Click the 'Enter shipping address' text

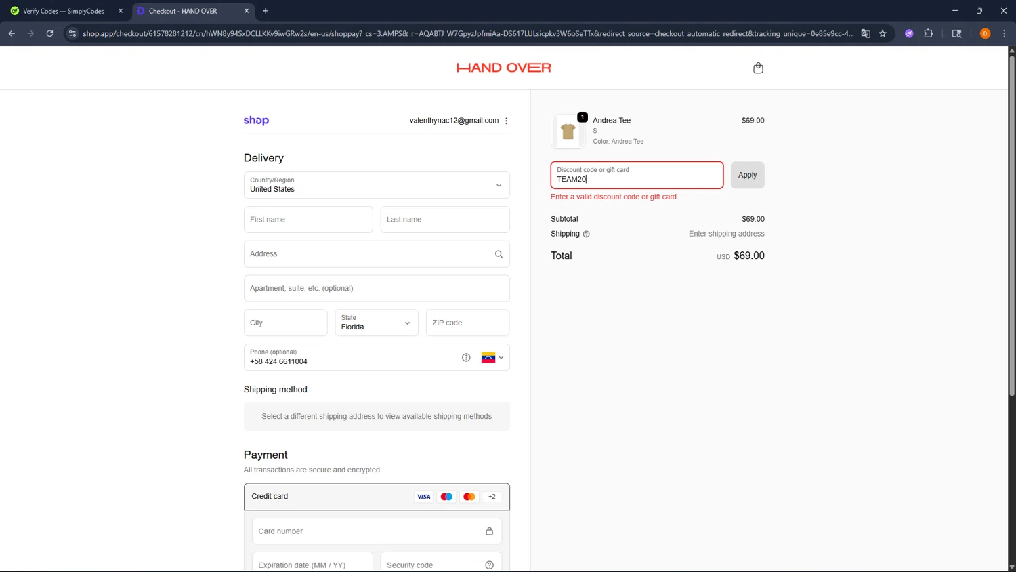726,234
